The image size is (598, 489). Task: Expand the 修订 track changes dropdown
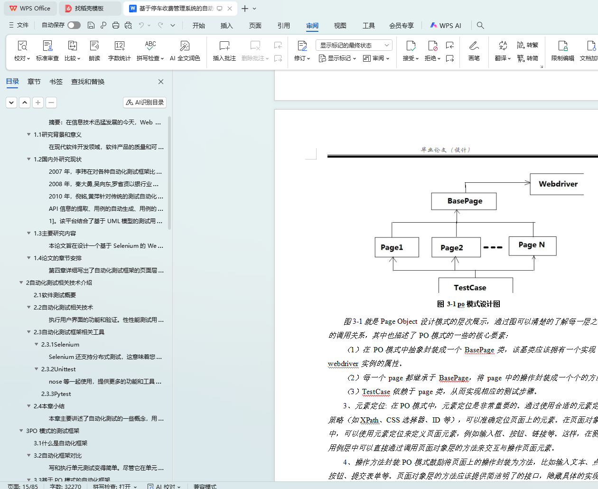pos(302,58)
